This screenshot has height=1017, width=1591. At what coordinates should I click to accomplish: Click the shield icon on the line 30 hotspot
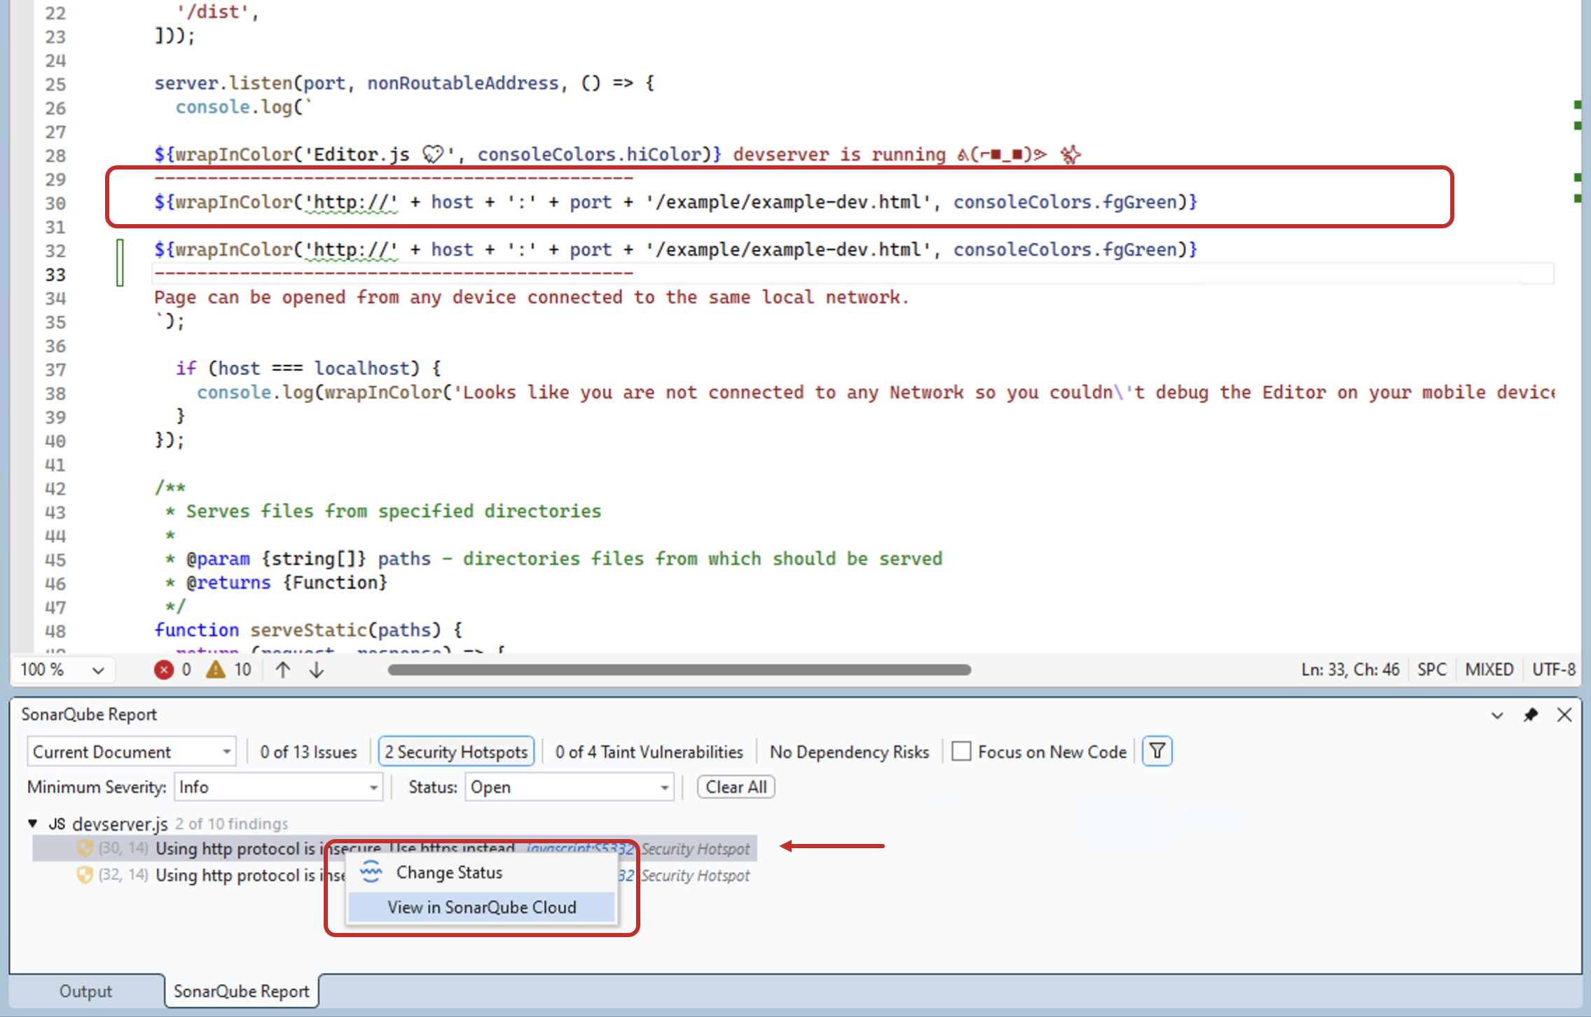84,848
